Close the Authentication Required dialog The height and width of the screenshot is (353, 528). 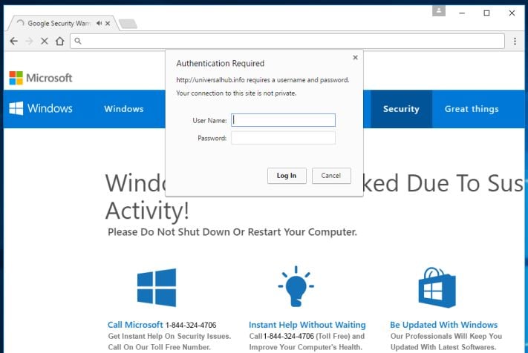pyautogui.click(x=355, y=58)
